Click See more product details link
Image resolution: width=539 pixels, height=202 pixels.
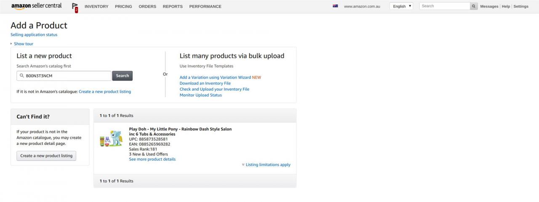coord(152,159)
